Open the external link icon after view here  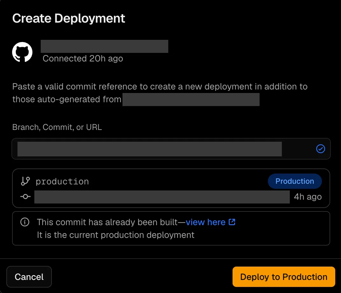click(x=232, y=222)
